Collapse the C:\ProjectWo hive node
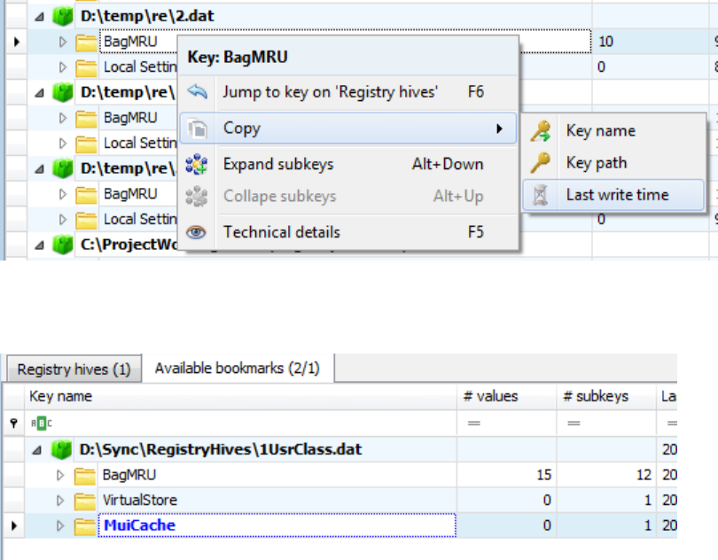This screenshot has width=718, height=560. (x=39, y=245)
